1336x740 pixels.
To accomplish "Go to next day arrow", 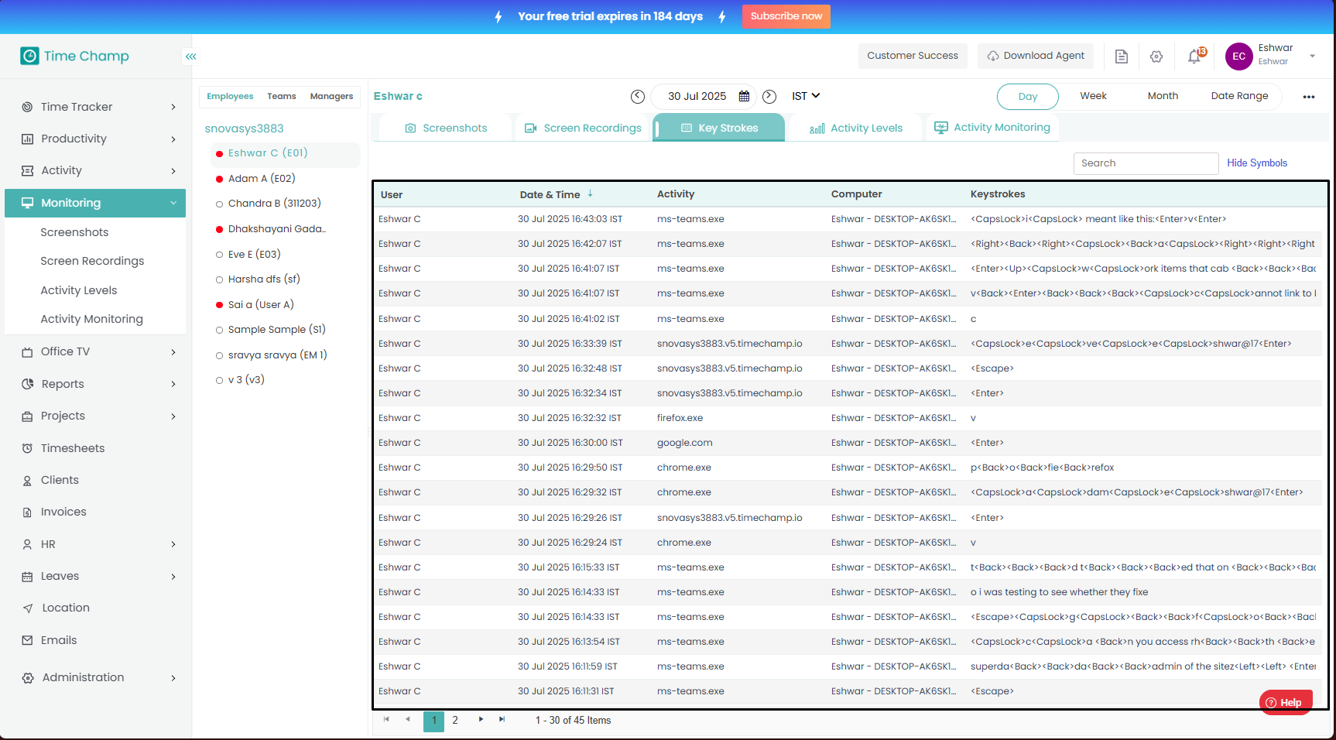I will coord(769,97).
